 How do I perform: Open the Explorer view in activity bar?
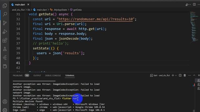pyautogui.click(x=5, y=6)
